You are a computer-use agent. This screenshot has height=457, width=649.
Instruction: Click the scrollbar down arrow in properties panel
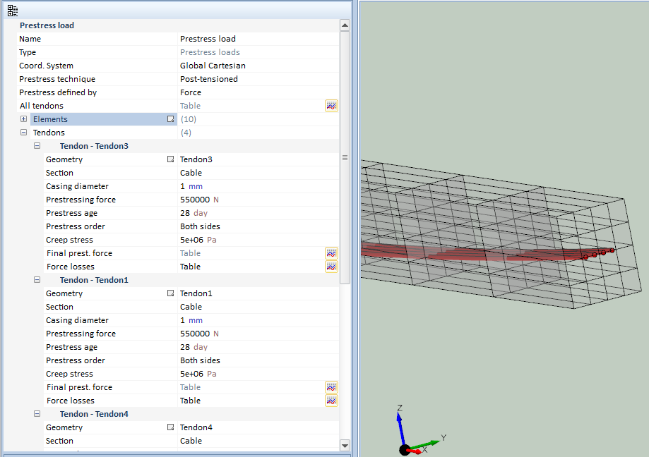345,445
